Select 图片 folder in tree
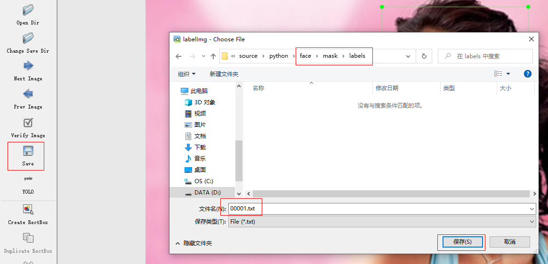Image resolution: width=548 pixels, height=264 pixels. click(x=196, y=125)
